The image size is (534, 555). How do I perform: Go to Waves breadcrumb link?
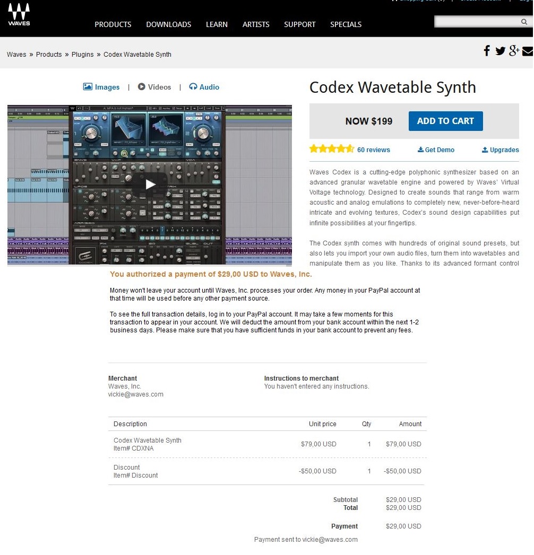16,55
